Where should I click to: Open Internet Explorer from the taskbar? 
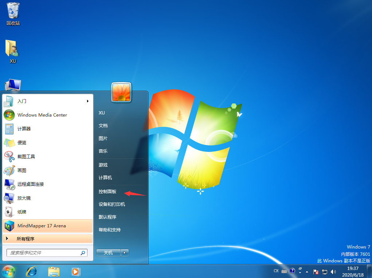tap(31, 271)
